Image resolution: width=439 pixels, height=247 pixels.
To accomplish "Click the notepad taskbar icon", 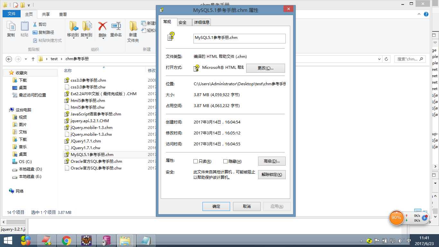I will [146, 241].
